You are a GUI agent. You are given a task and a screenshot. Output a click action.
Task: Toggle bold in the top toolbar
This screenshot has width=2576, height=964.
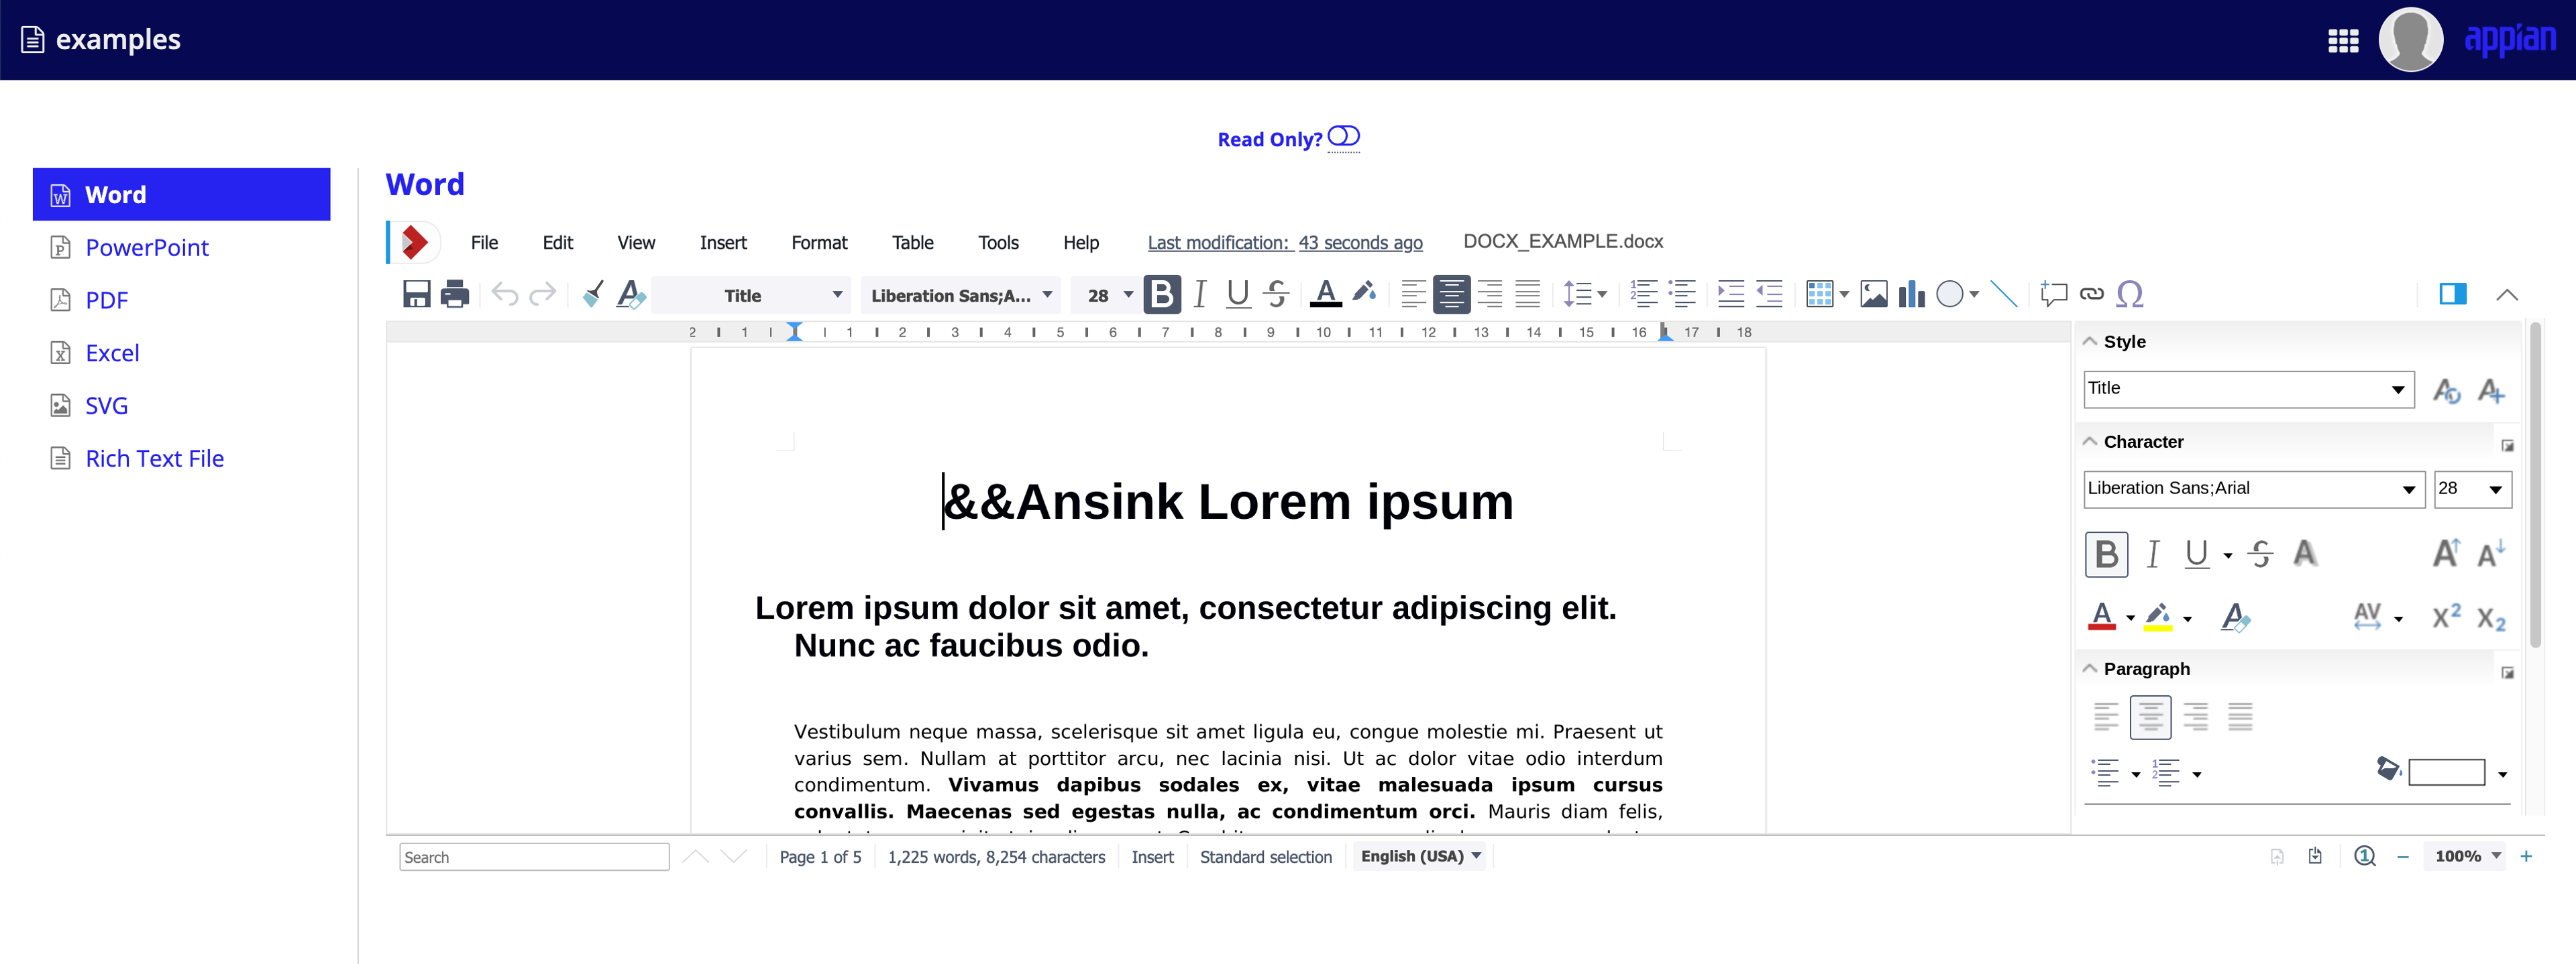click(1161, 295)
